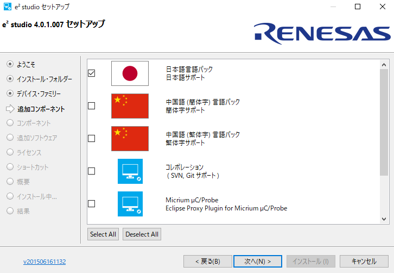Click the 簡体字サポート description text
394x273 pixels.
pos(186,110)
